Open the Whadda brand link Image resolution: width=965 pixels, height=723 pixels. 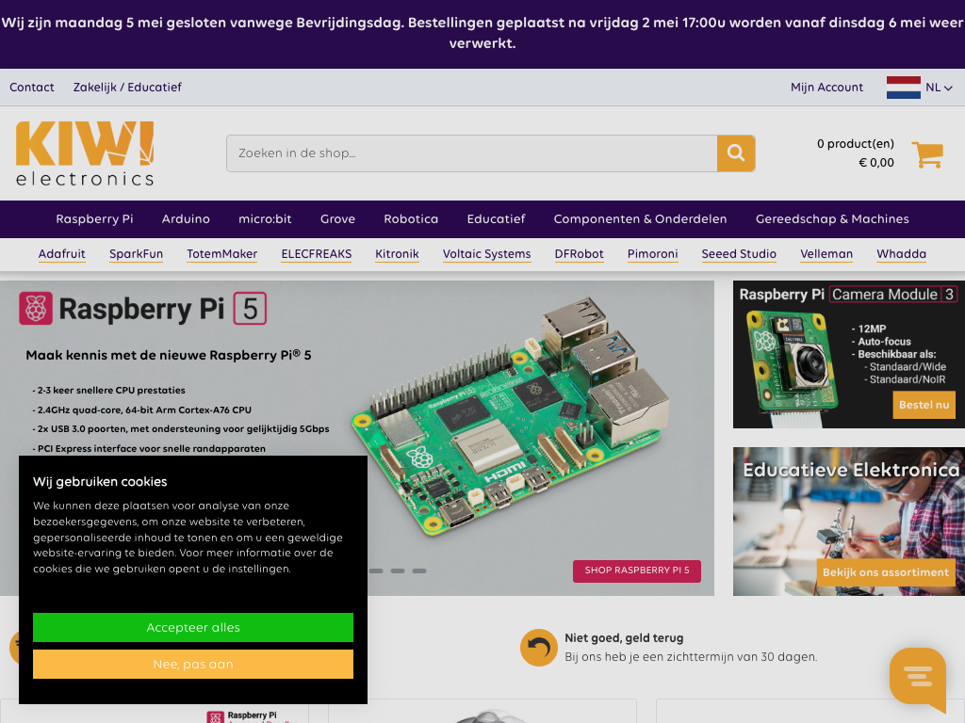[x=902, y=254]
